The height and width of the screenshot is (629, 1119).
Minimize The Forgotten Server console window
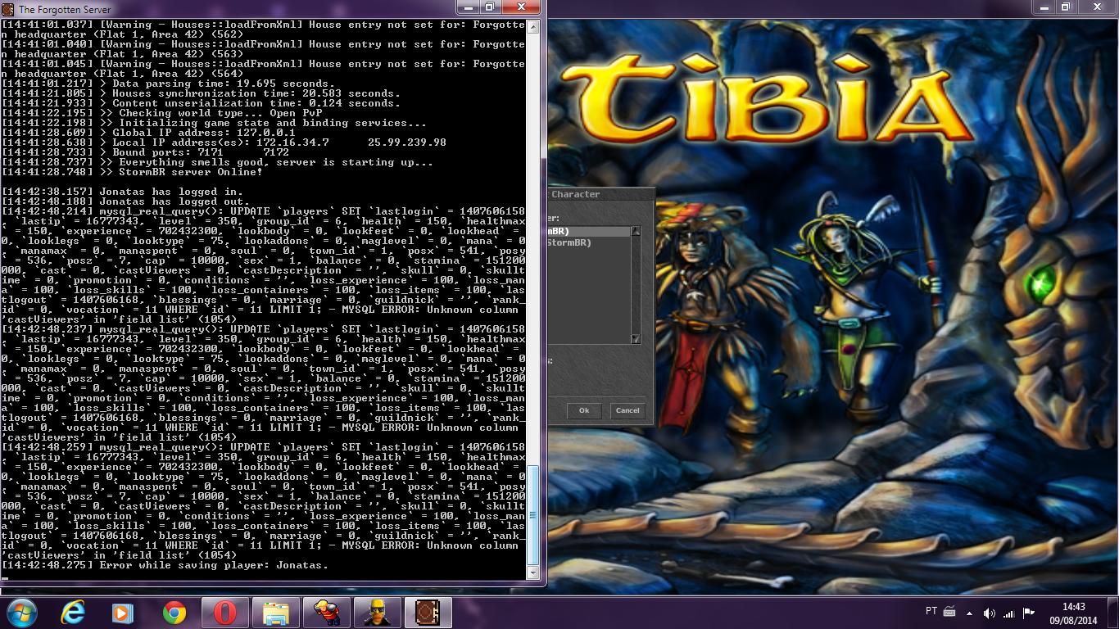point(469,7)
